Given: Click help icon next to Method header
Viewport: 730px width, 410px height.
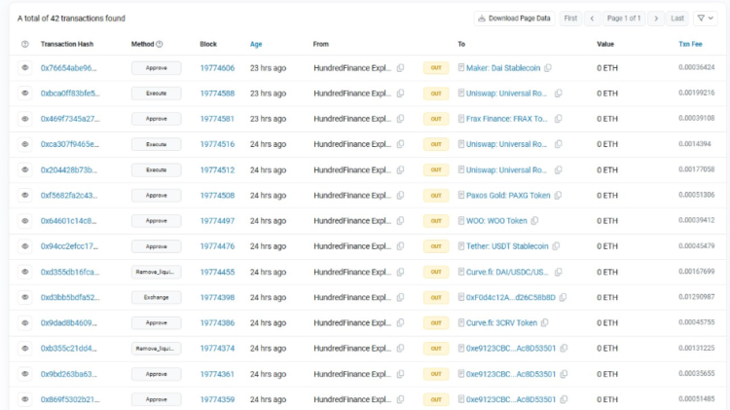Looking at the screenshot, I should pyautogui.click(x=160, y=44).
